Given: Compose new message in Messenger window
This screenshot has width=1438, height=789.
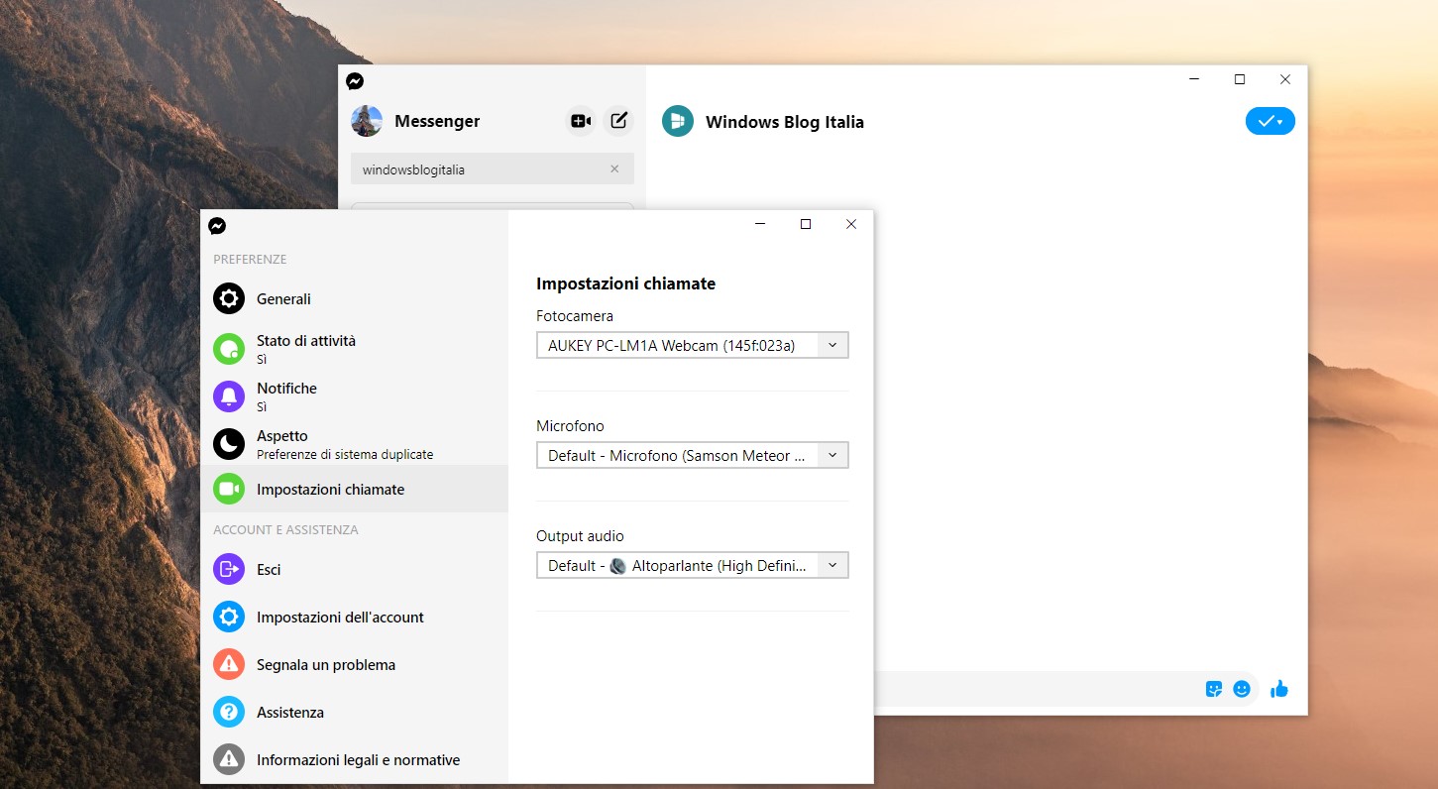Looking at the screenshot, I should pos(618,121).
